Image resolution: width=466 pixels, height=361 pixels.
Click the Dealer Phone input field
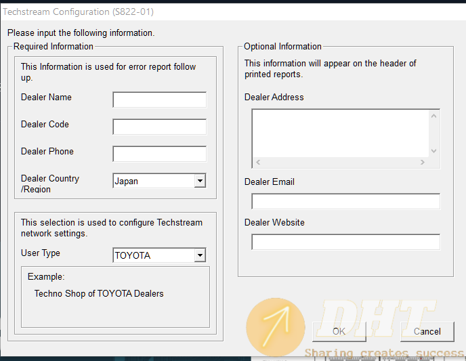click(160, 154)
